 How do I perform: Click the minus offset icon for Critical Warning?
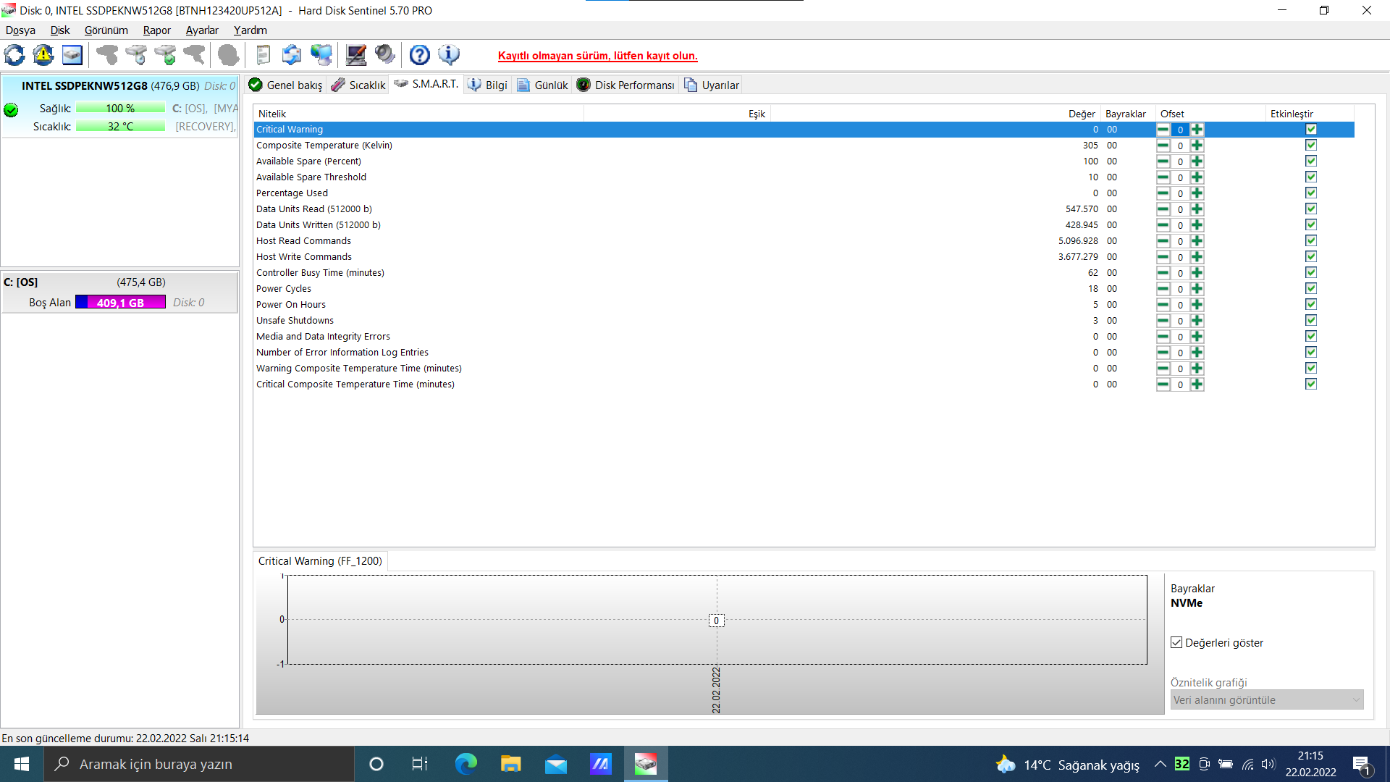pyautogui.click(x=1163, y=130)
